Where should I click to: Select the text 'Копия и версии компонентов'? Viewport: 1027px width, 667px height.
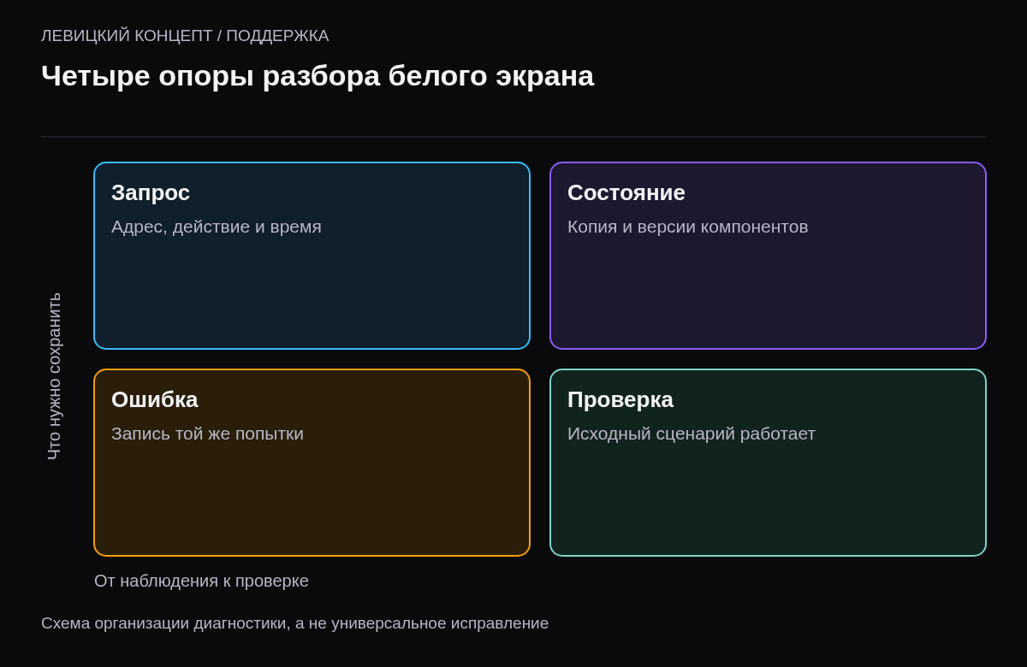pos(688,227)
